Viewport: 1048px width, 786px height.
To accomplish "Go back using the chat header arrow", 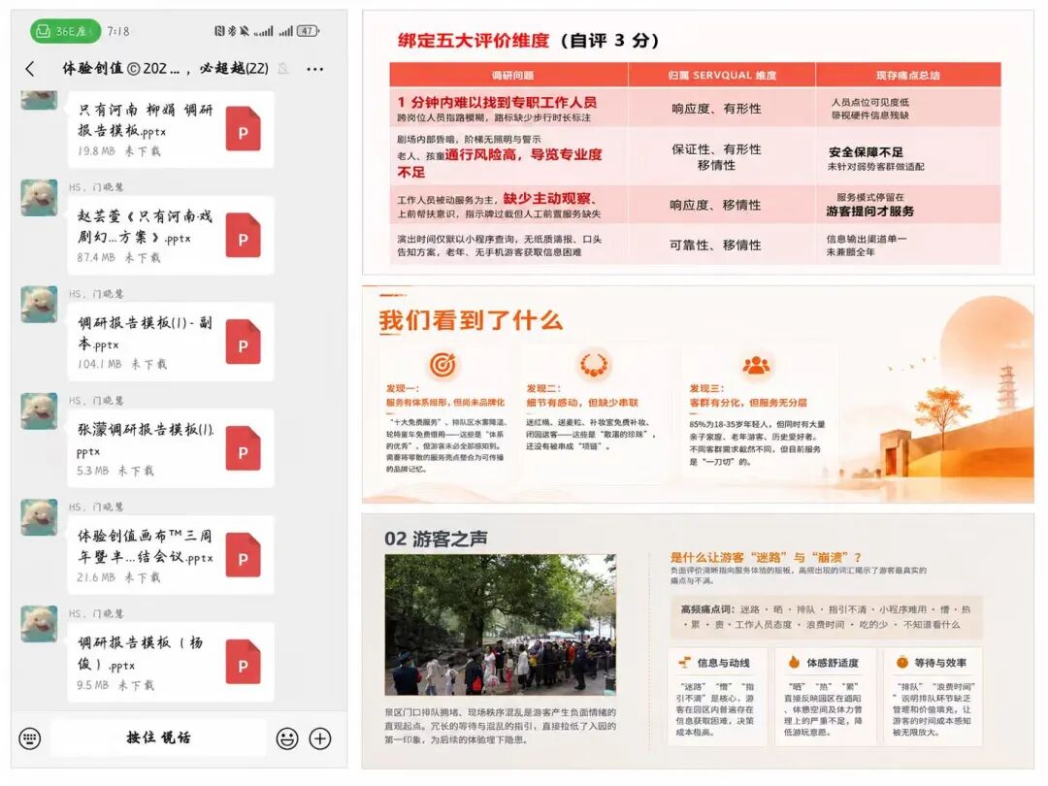I will pyautogui.click(x=29, y=68).
